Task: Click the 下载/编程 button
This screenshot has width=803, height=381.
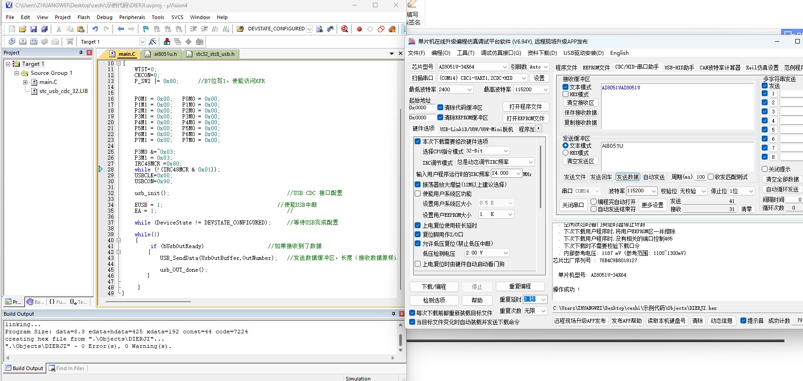Action: pos(434,287)
